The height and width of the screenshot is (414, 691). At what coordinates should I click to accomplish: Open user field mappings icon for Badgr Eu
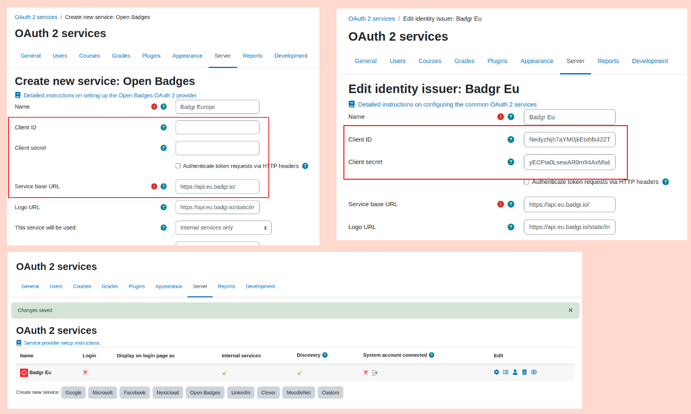(x=515, y=372)
